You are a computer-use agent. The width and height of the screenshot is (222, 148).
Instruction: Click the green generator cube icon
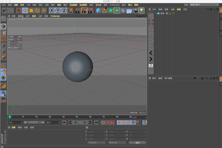[111, 10]
